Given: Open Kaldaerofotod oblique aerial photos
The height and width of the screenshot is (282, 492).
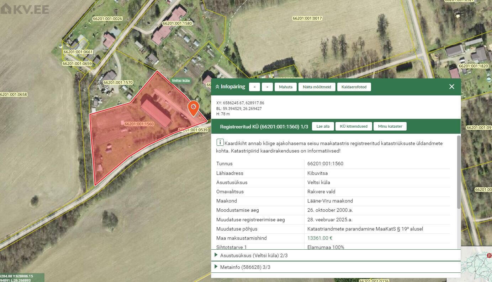Looking at the screenshot, I should pyautogui.click(x=354, y=87).
